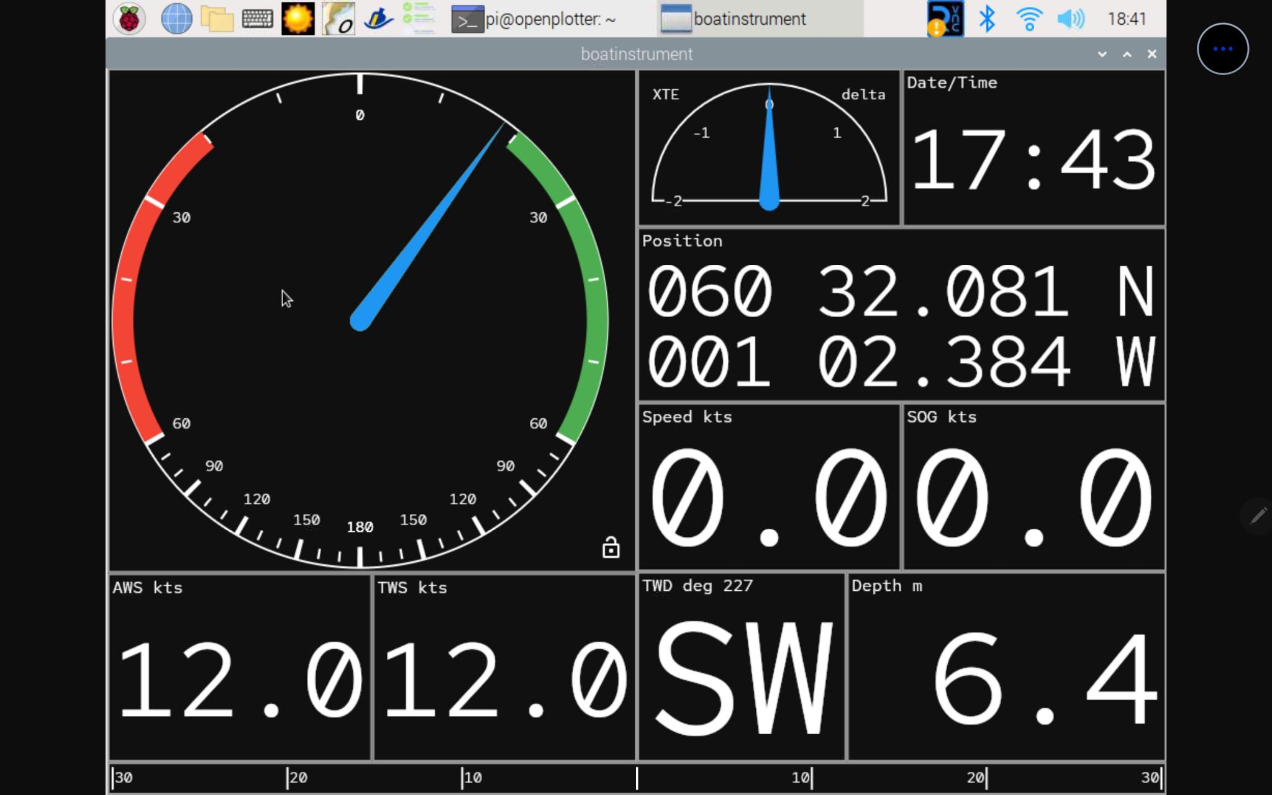Viewport: 1272px width, 795px height.
Task: Maximize the boatinstrument window
Action: click(1127, 54)
